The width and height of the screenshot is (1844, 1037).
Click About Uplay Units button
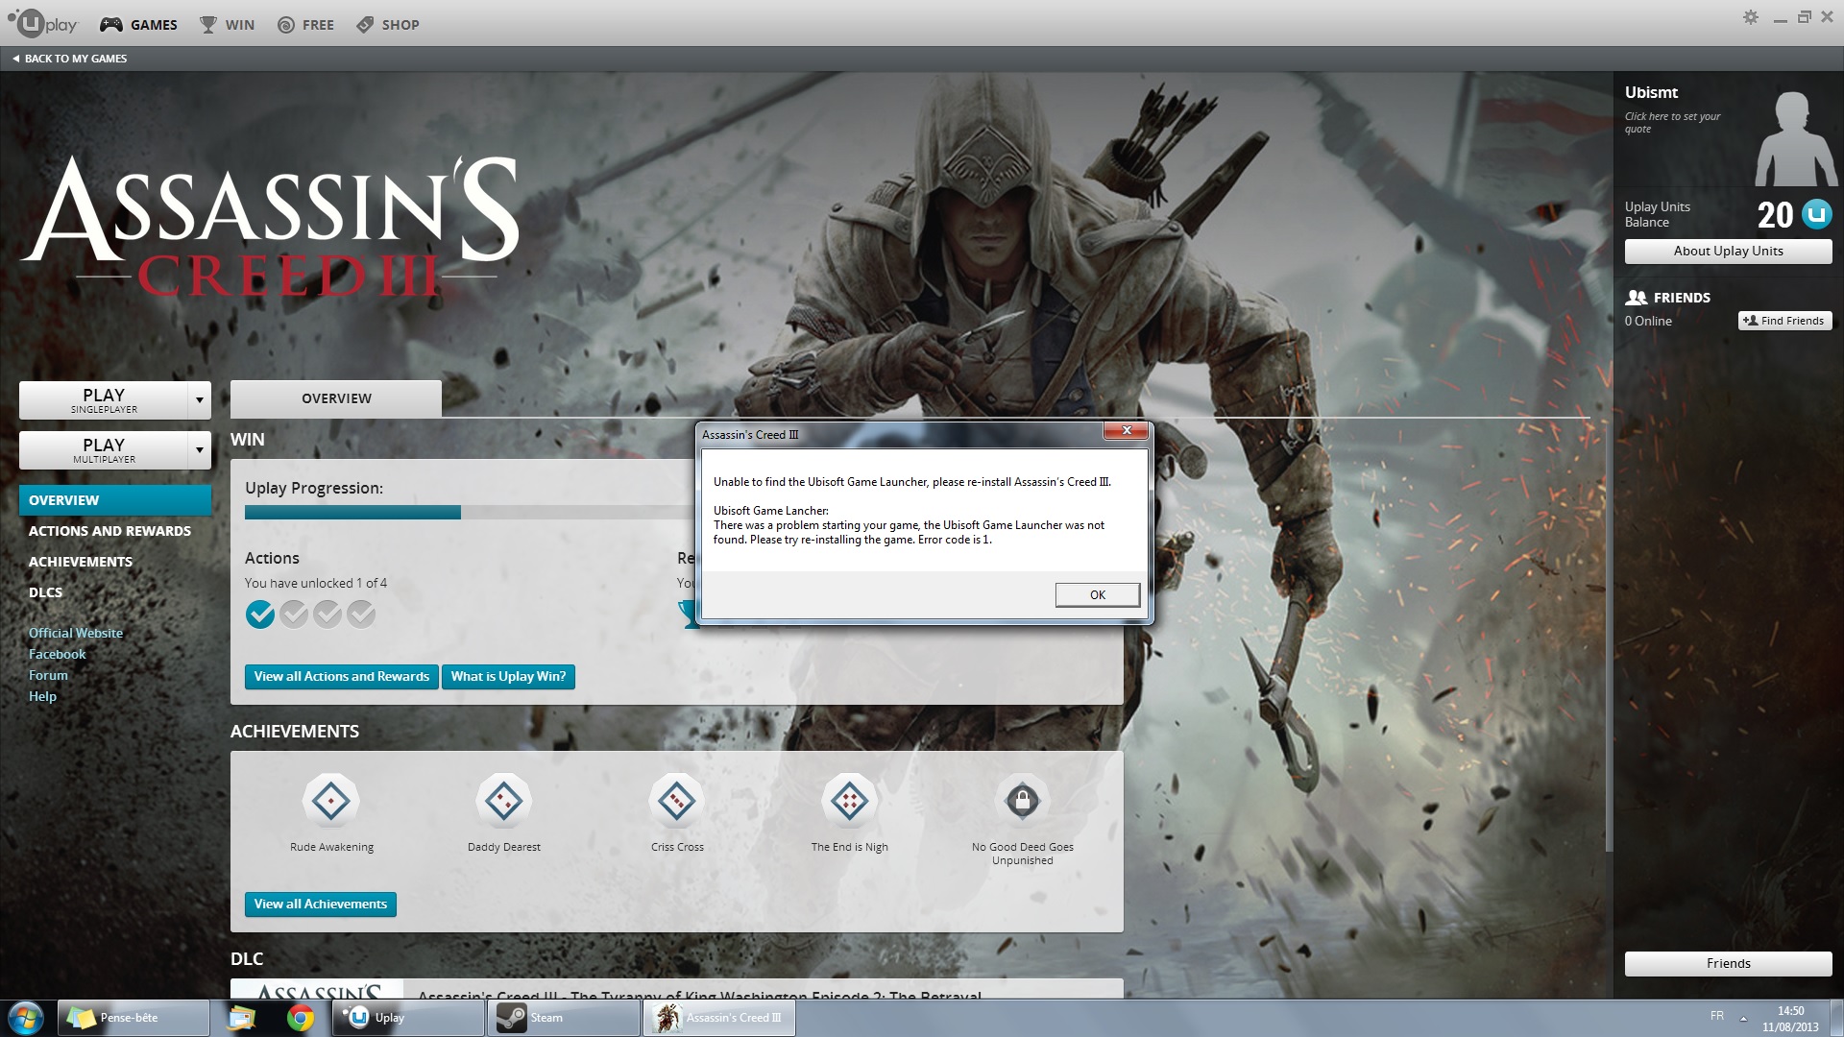click(1728, 252)
